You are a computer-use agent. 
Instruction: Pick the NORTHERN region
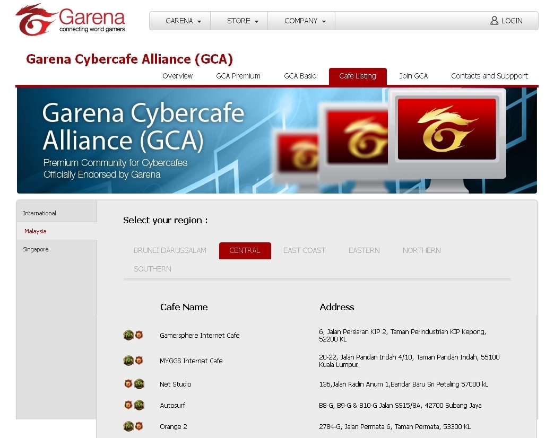[x=421, y=250]
